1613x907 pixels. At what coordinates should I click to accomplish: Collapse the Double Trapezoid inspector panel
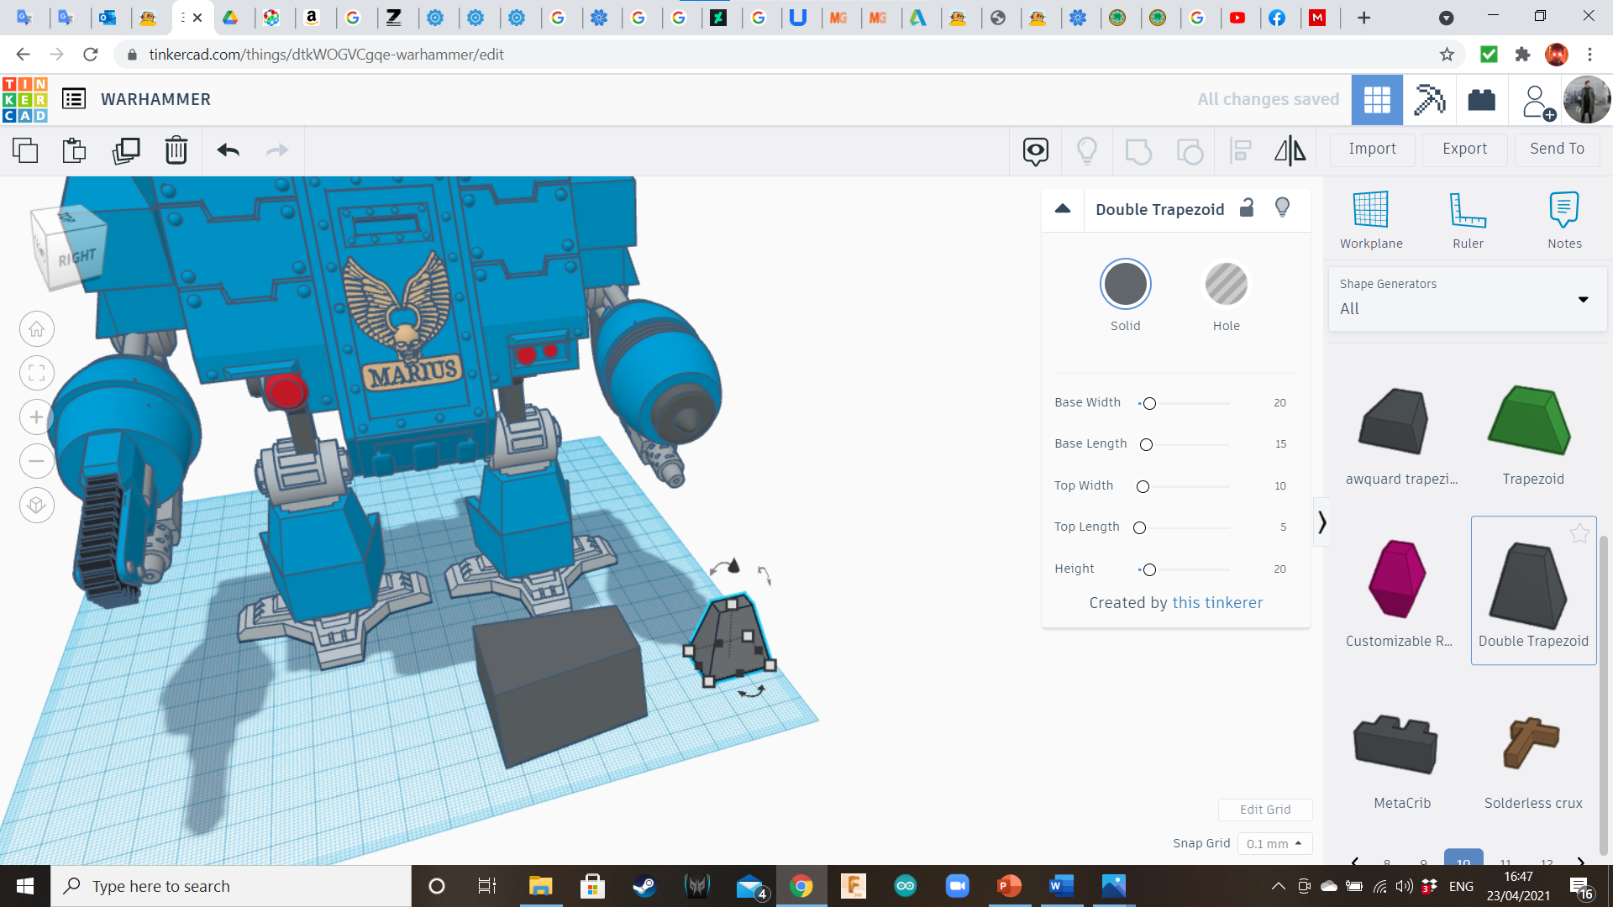[1063, 209]
